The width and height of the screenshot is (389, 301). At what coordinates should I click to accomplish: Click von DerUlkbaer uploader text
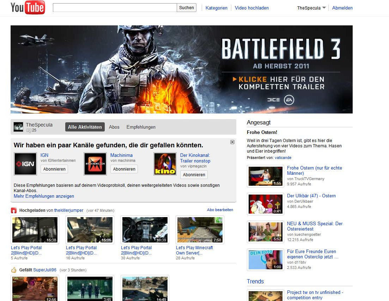[x=300, y=201]
